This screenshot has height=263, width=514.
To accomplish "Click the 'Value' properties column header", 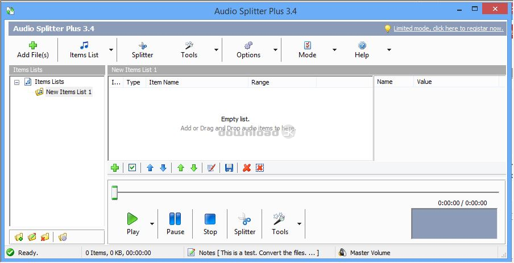I will tap(456, 82).
